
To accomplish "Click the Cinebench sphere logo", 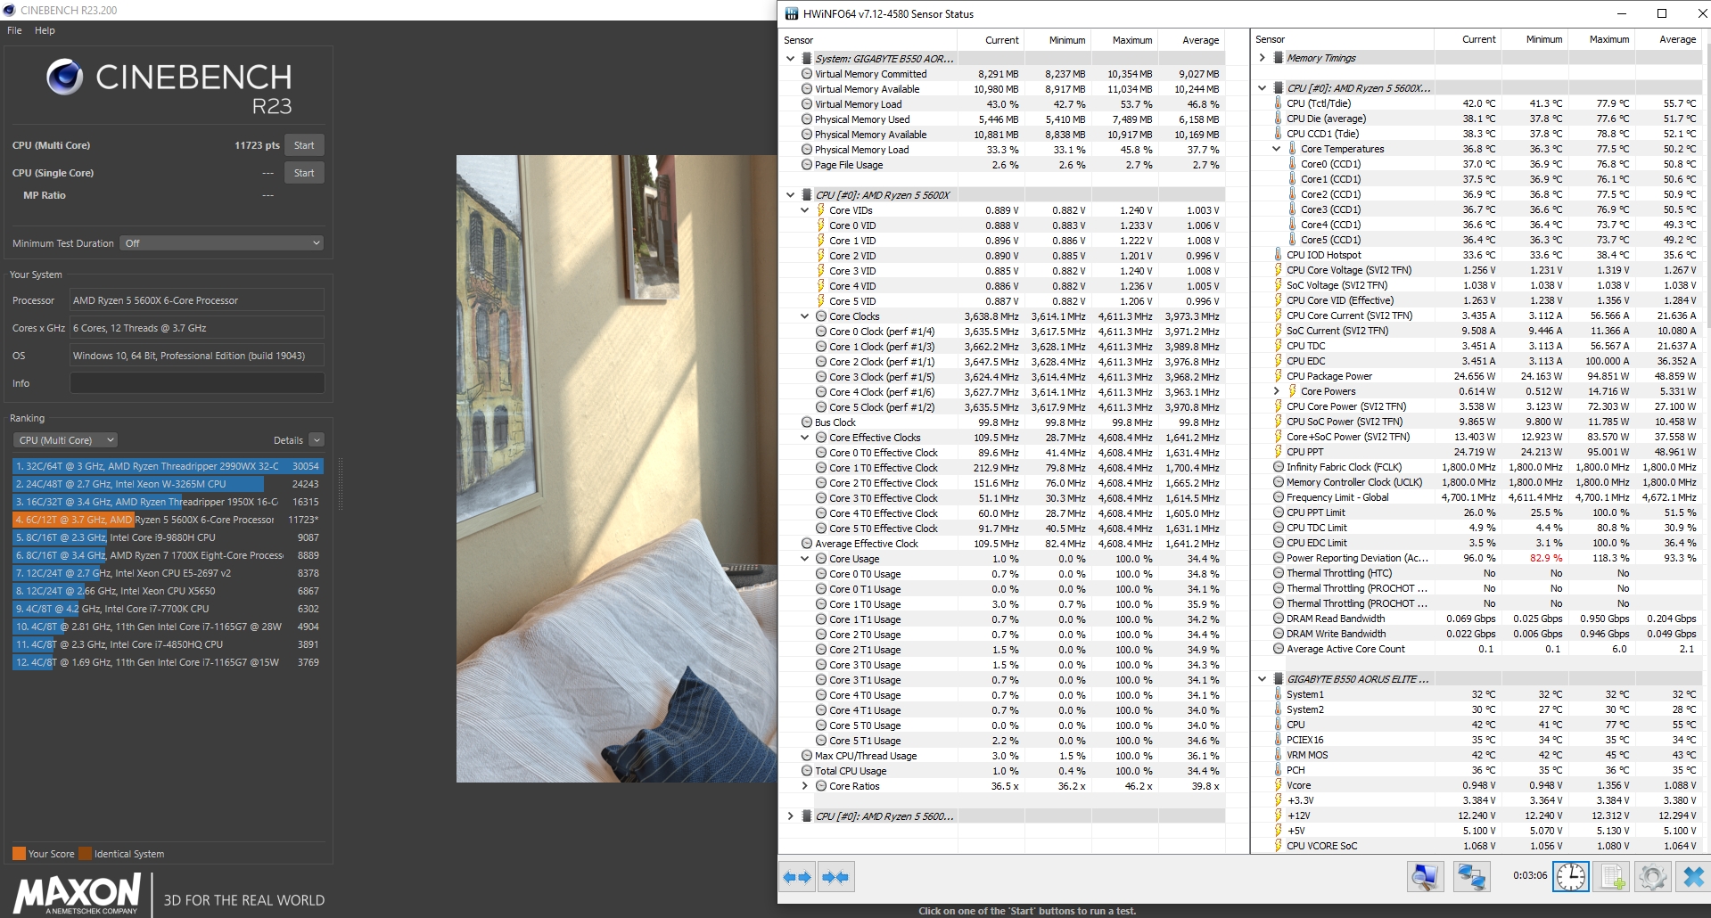I will click(x=64, y=77).
